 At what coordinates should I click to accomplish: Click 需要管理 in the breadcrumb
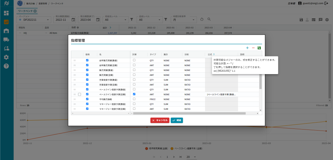point(43,3)
